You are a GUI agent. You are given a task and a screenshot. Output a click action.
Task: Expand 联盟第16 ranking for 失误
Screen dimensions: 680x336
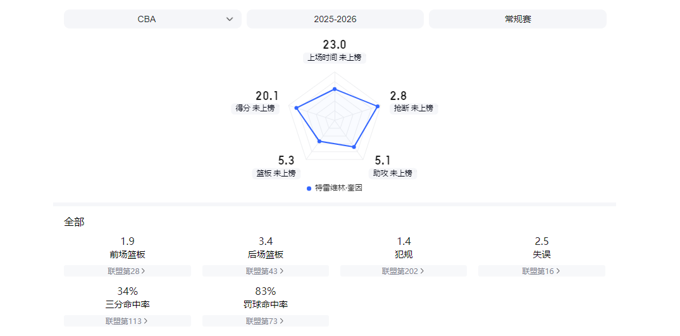(541, 271)
